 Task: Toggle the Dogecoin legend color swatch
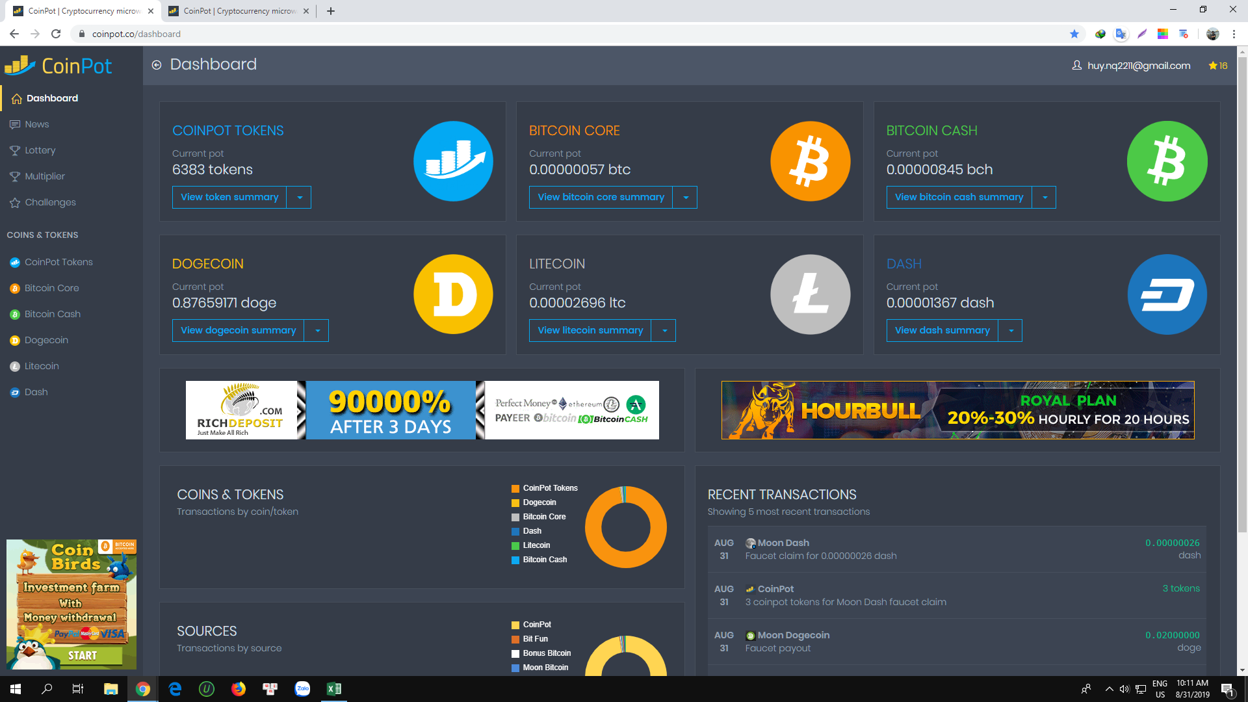[515, 502]
